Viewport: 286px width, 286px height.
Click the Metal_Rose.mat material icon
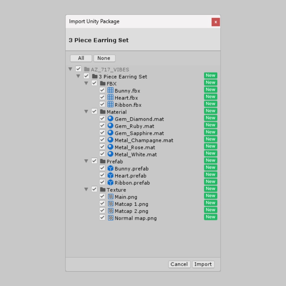(x=110, y=147)
